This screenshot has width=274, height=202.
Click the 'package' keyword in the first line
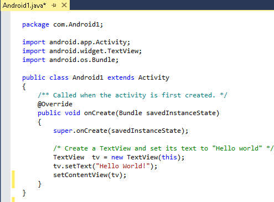click(x=35, y=24)
